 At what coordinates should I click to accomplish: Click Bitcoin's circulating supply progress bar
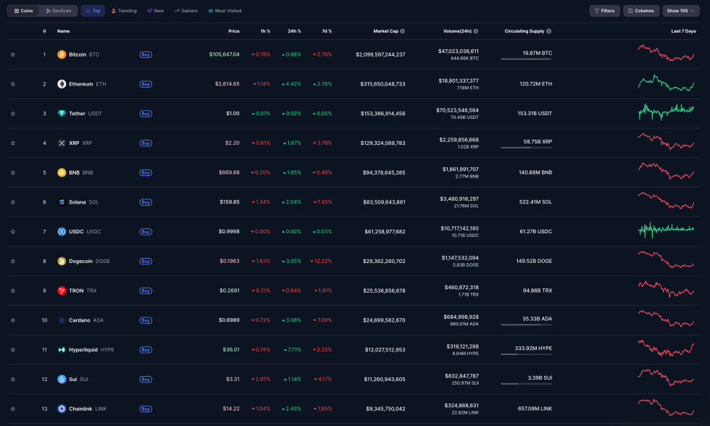click(526, 59)
